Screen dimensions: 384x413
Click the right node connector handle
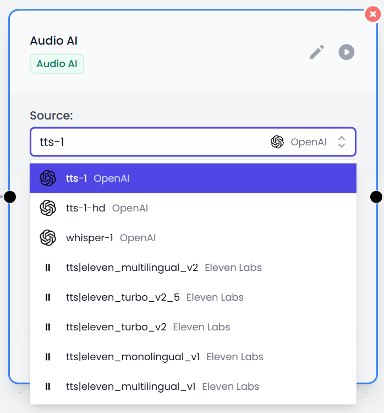[376, 197]
